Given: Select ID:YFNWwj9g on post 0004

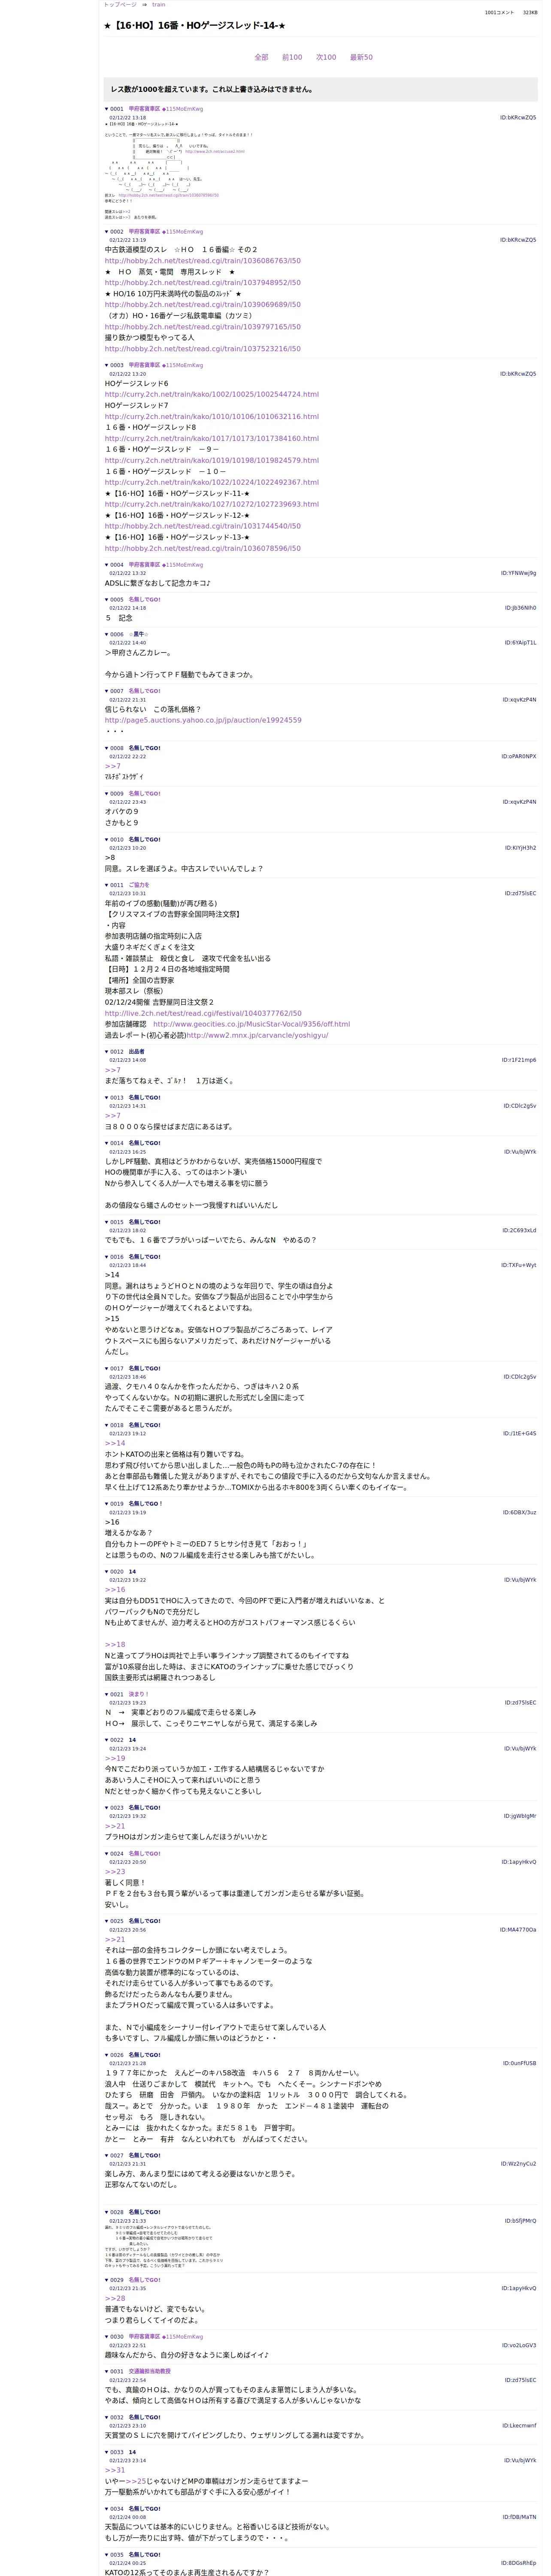Looking at the screenshot, I should (518, 574).
